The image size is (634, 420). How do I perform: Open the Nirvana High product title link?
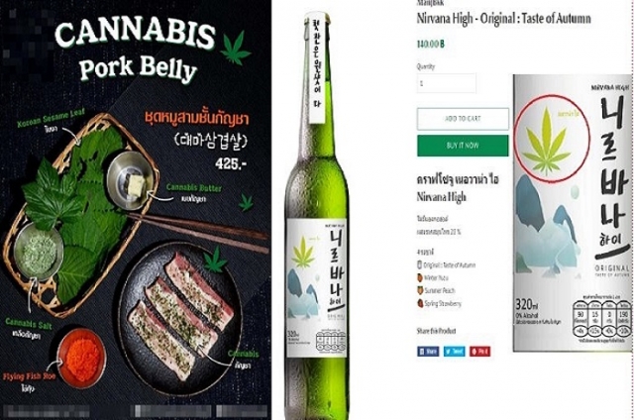[503, 19]
